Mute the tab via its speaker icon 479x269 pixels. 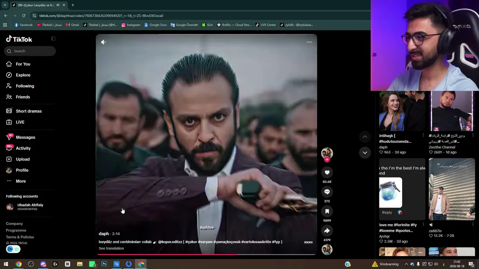[x=58, y=5]
